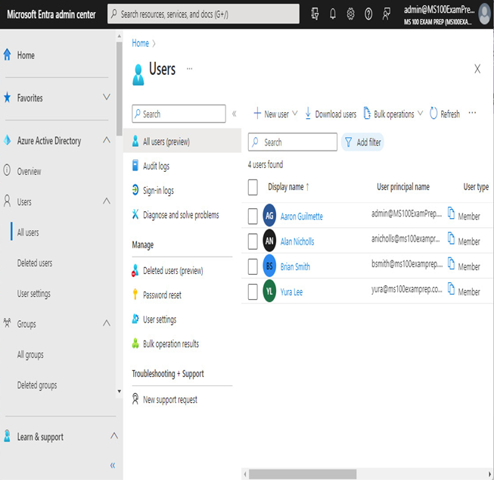Open the notifications bell
Viewport: 494px width, 480px height.
(332, 14)
